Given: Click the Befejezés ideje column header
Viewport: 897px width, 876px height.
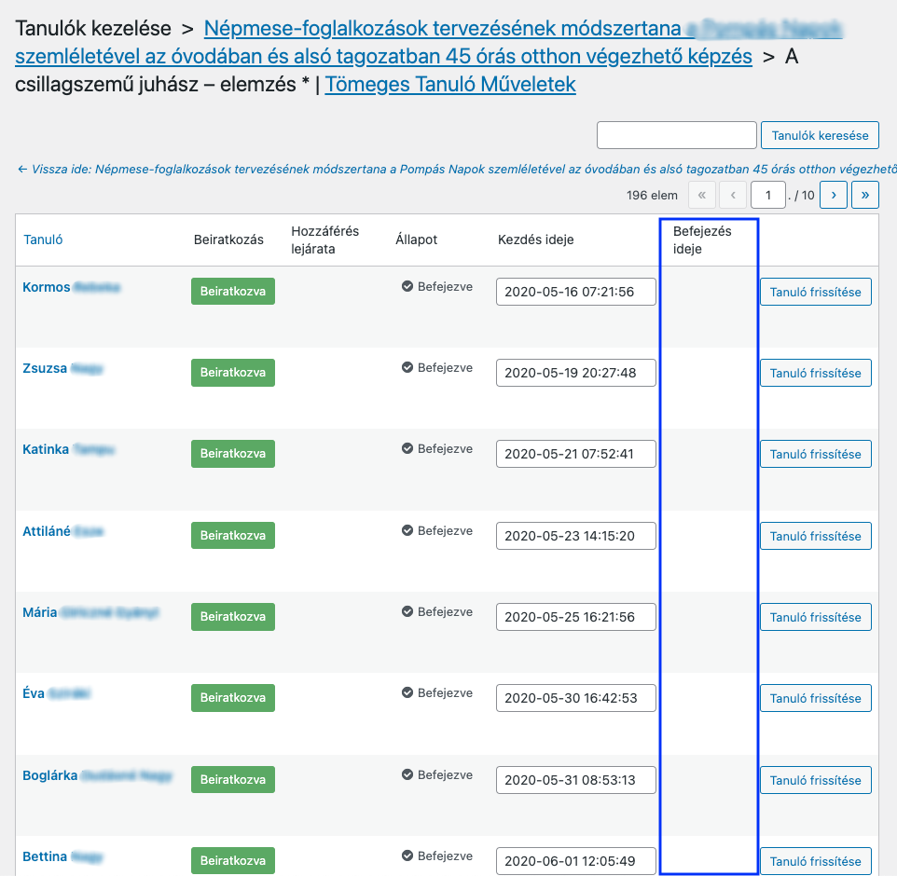Looking at the screenshot, I should coord(702,240).
